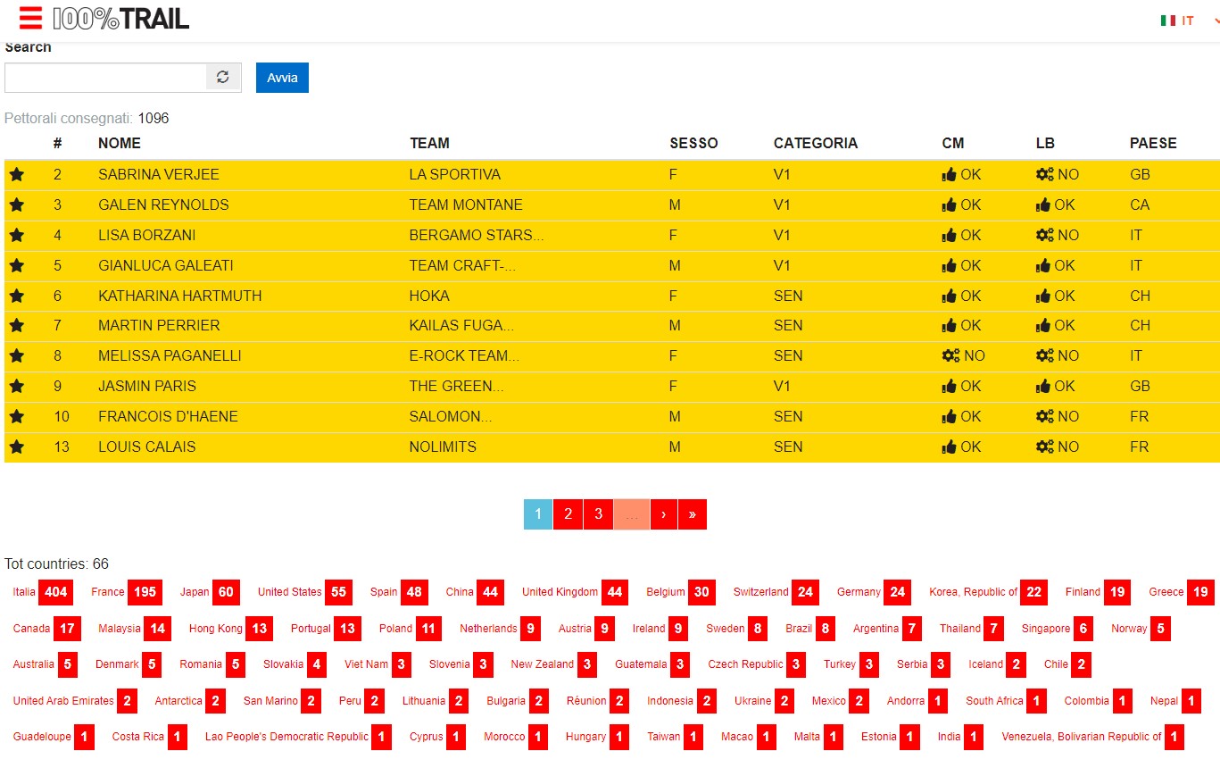This screenshot has height=768, width=1220.
Task: Click the refresh icon in search box
Action: [223, 78]
